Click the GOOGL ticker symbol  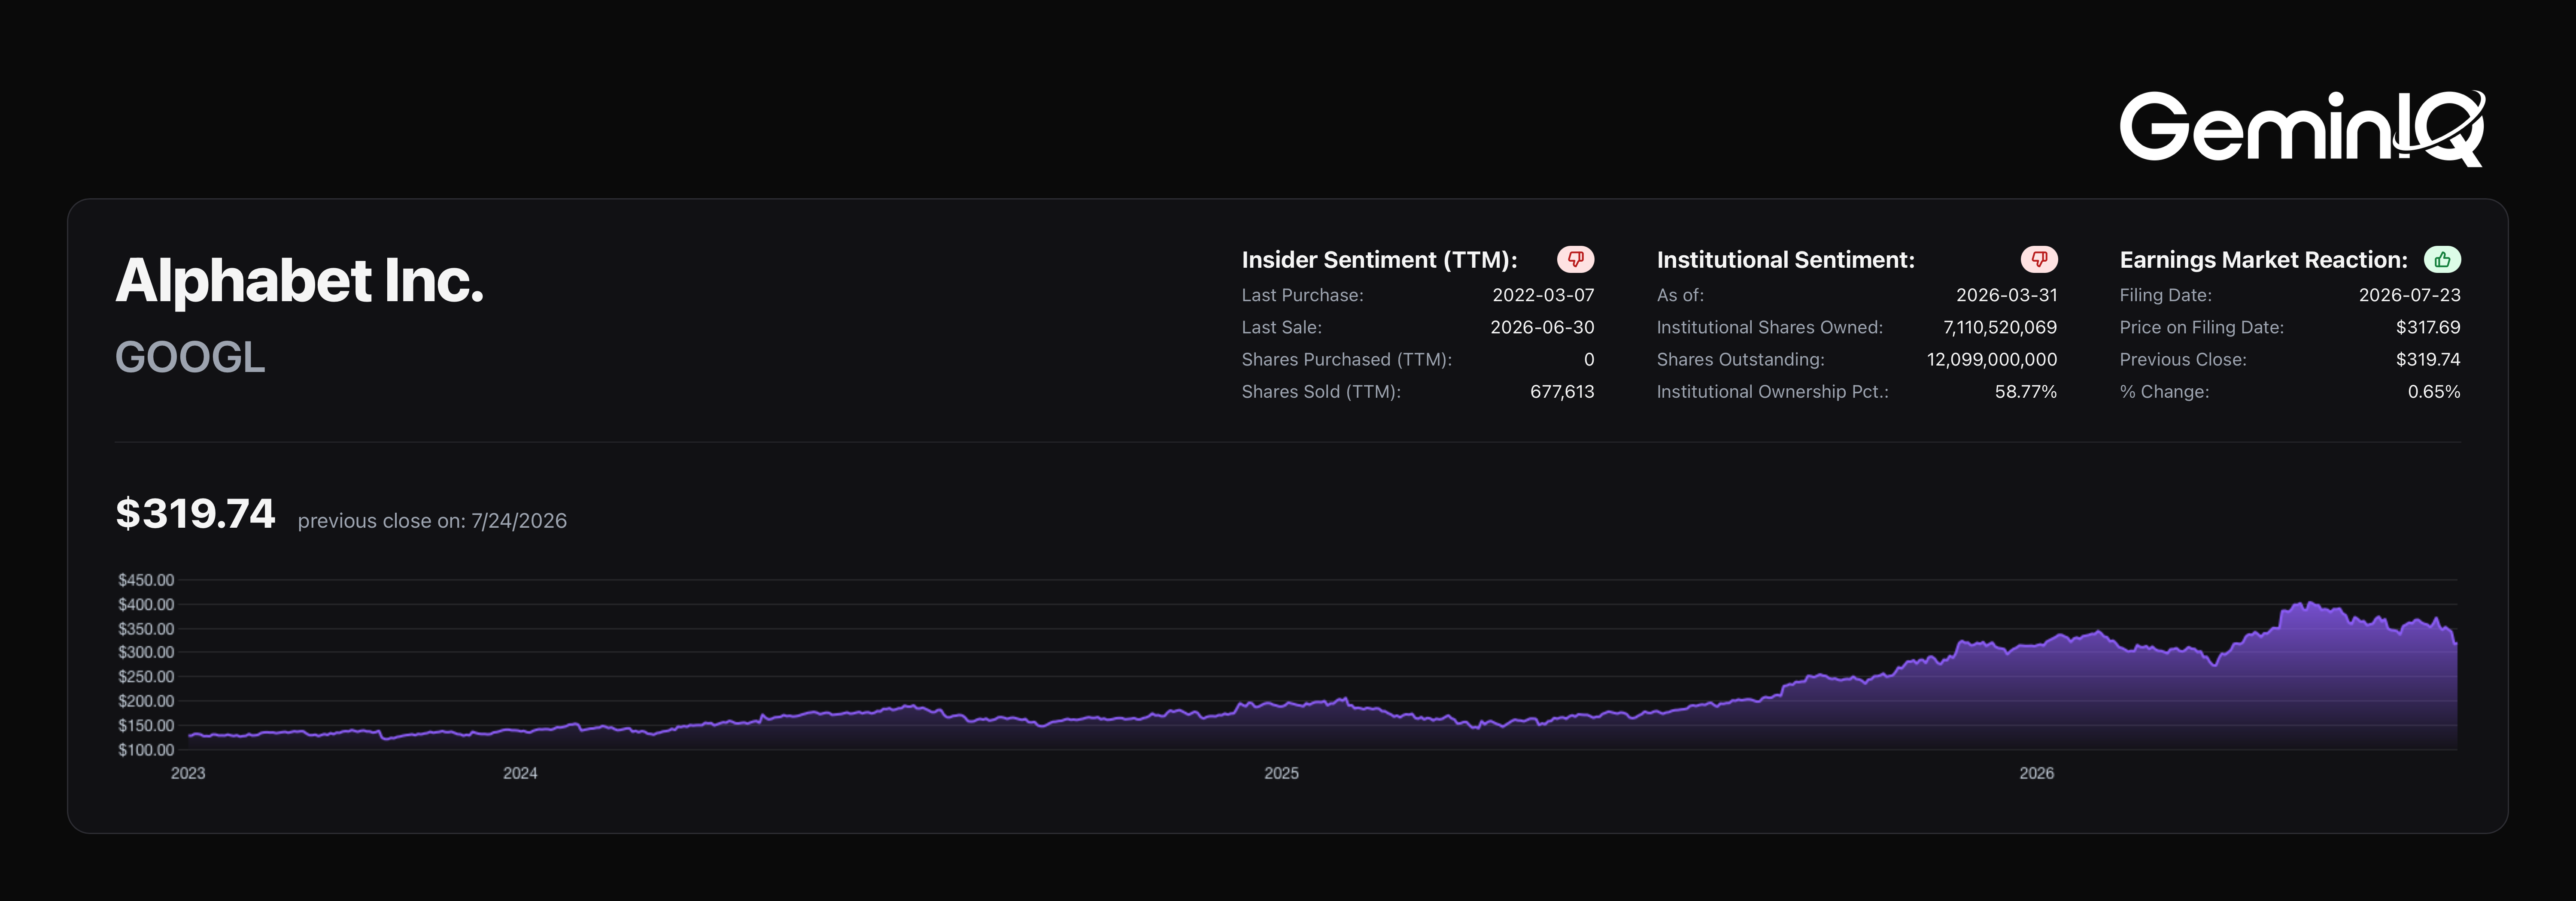[x=190, y=357]
